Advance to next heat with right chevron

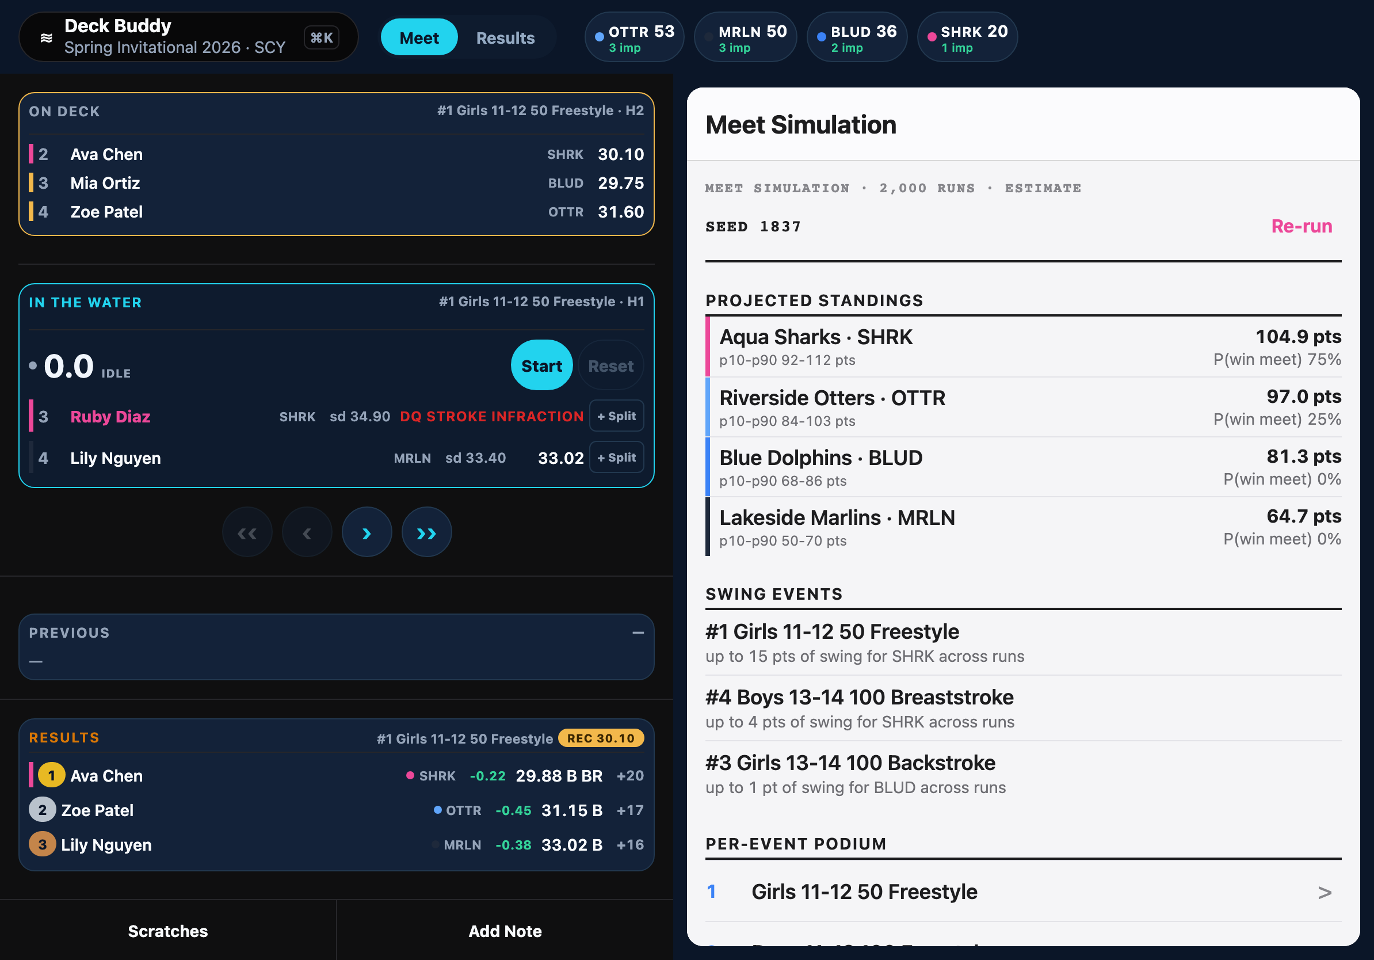pos(367,532)
